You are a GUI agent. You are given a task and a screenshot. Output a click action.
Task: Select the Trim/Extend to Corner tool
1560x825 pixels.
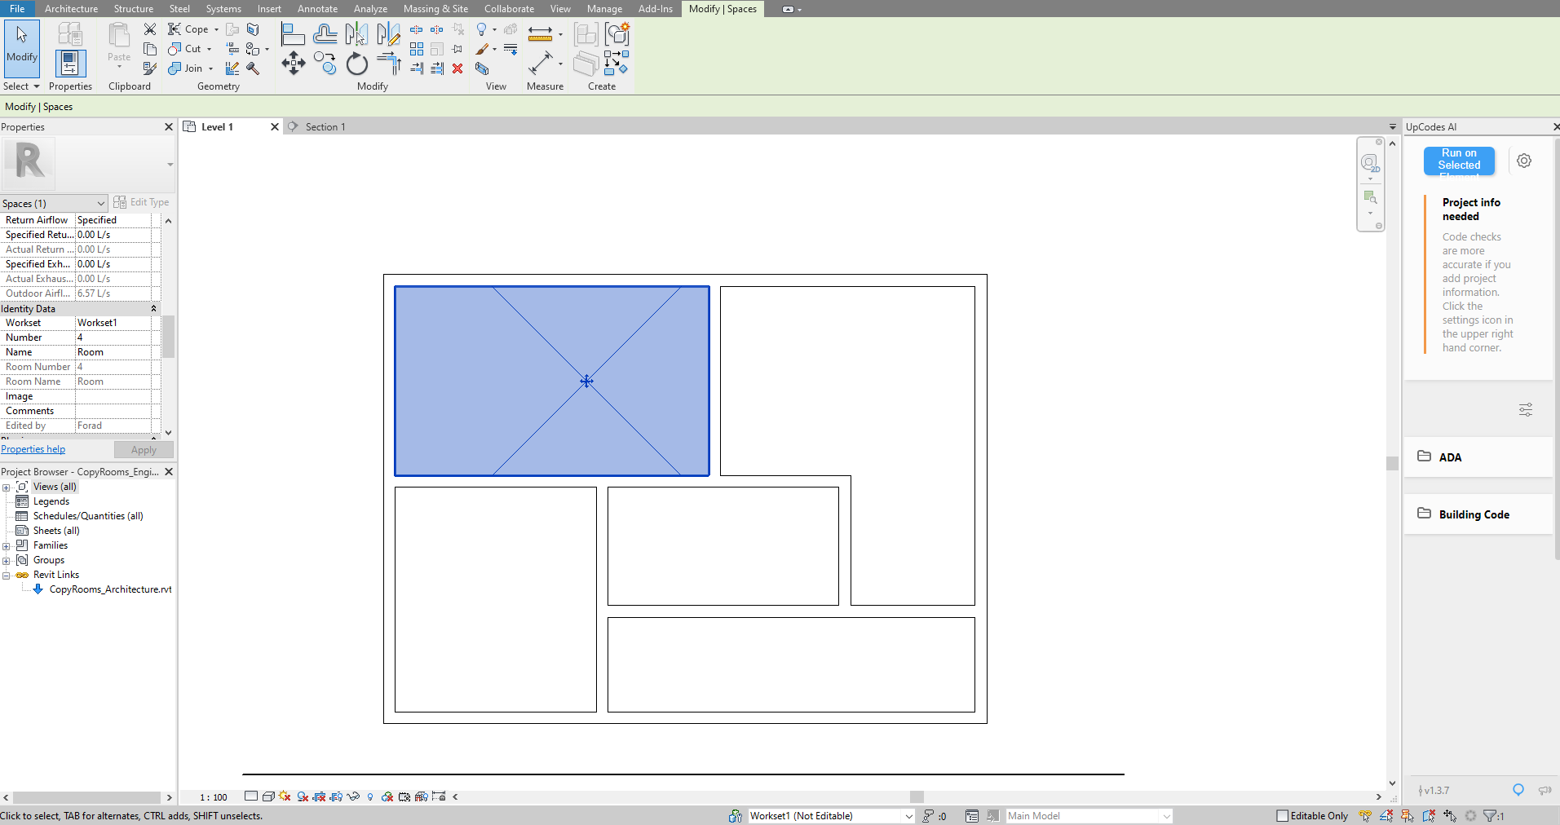(x=388, y=64)
